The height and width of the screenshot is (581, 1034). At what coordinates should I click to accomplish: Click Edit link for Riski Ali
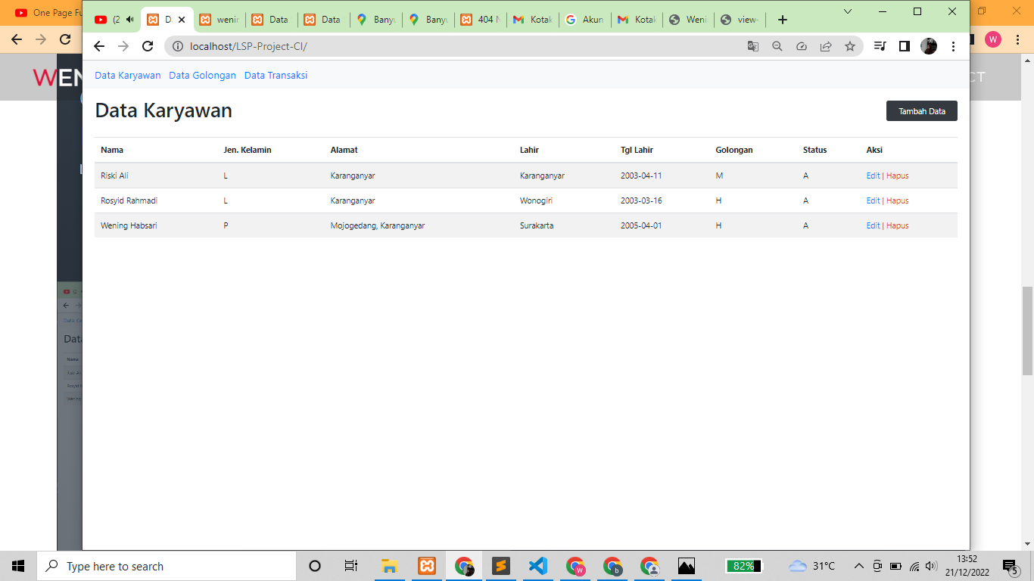[873, 176]
